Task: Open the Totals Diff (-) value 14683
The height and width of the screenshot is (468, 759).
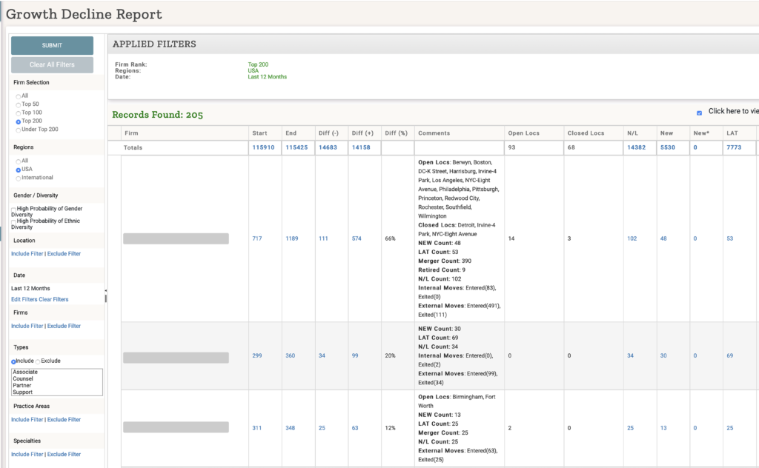Action: (328, 147)
